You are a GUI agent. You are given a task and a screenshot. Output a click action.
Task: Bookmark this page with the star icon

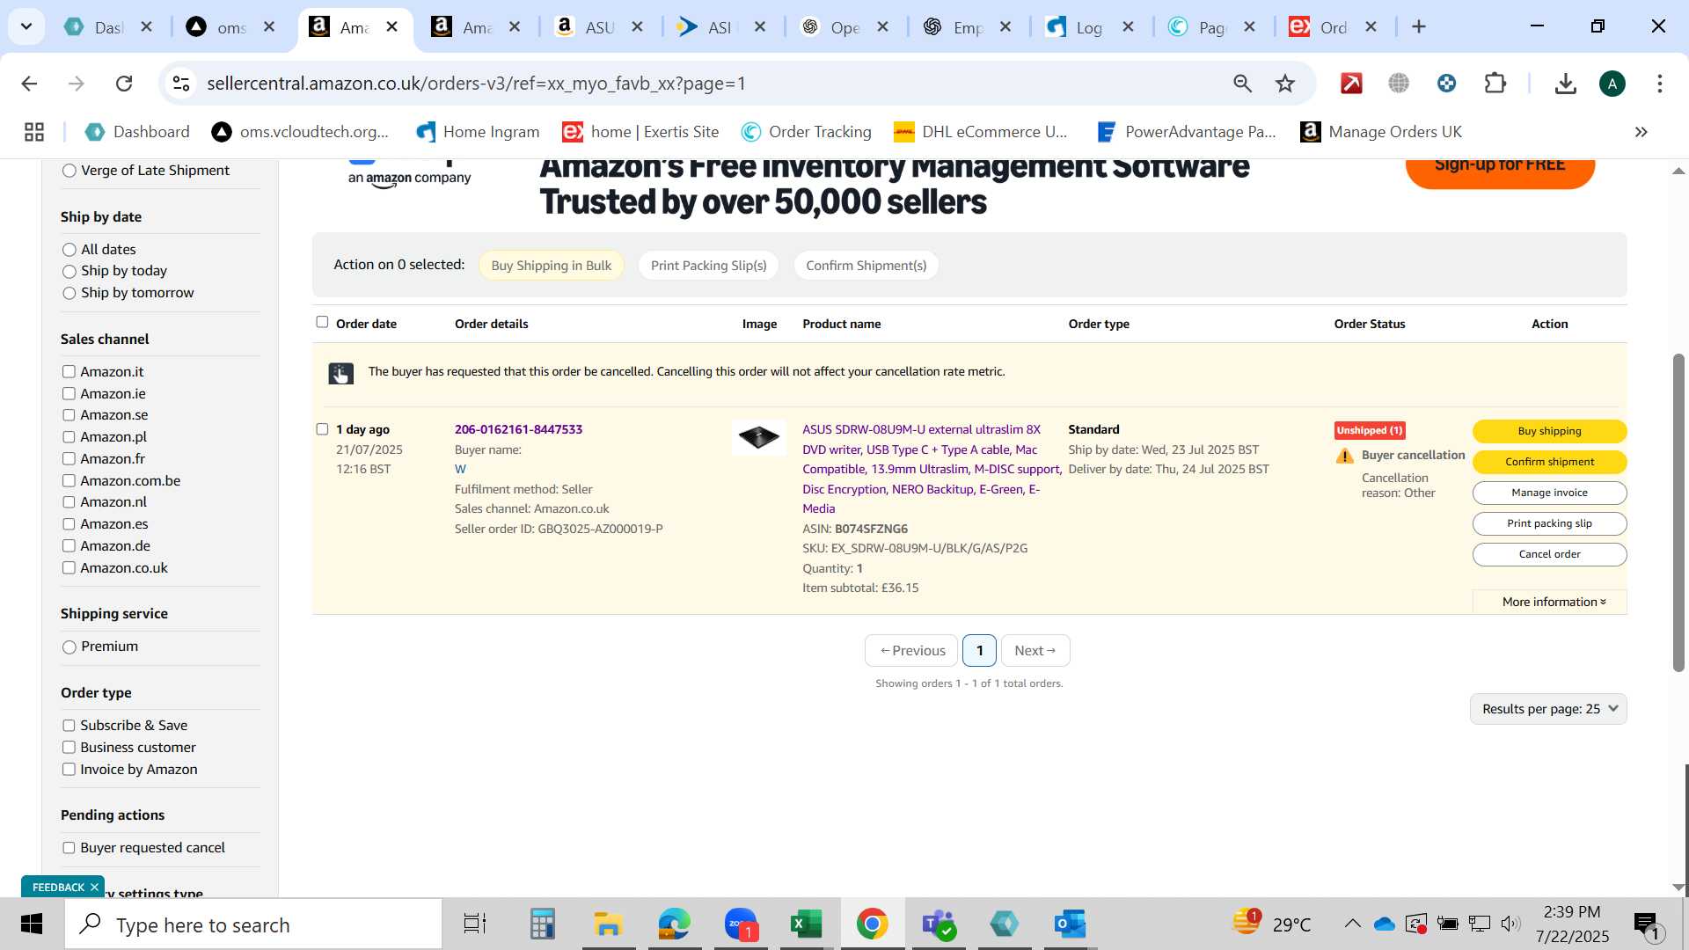(x=1285, y=84)
